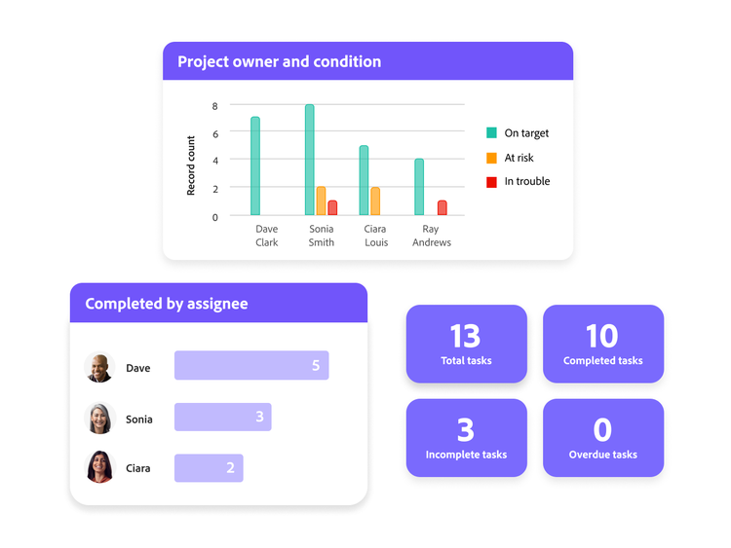Click the orange At risk legend swatch
The width and height of the screenshot is (731, 548).
click(491, 158)
